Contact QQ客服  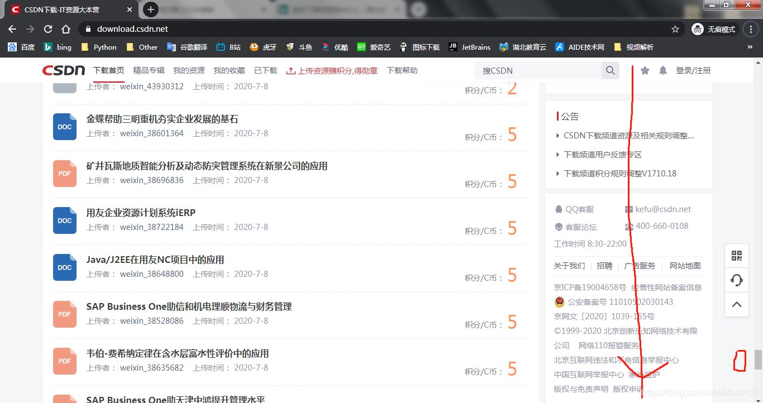pyautogui.click(x=574, y=209)
